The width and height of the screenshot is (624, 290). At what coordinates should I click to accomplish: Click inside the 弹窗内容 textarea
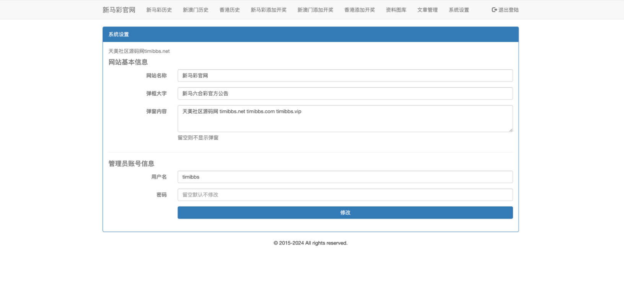pyautogui.click(x=345, y=119)
